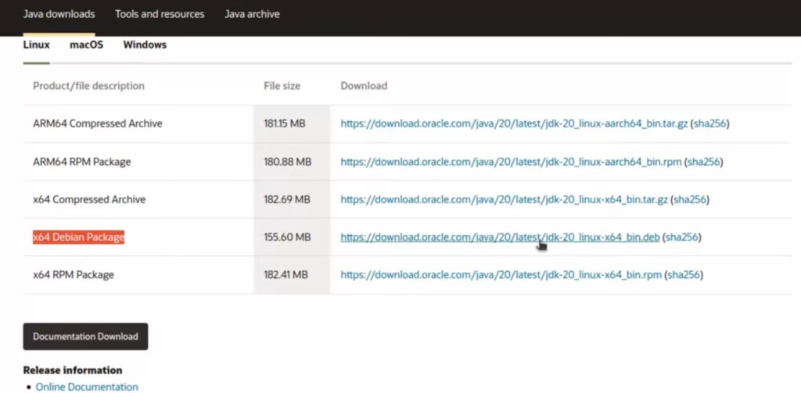Click the 155.60 MB file size cell

[287, 238]
